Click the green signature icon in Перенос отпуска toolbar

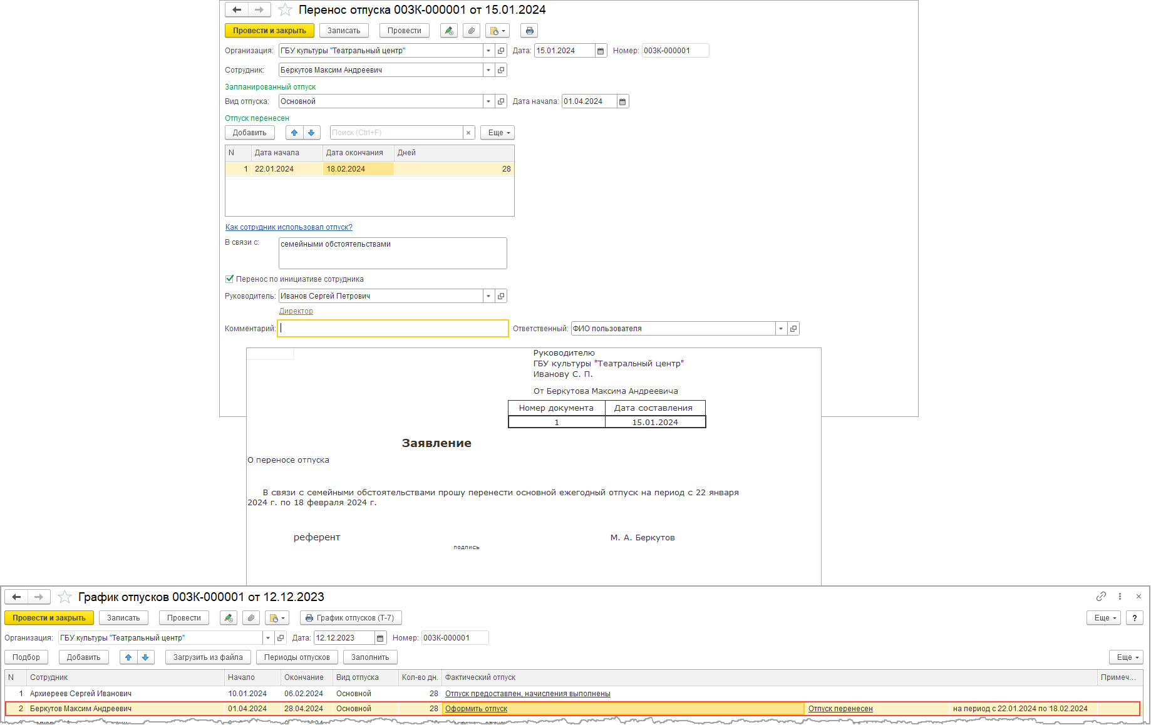(x=449, y=31)
